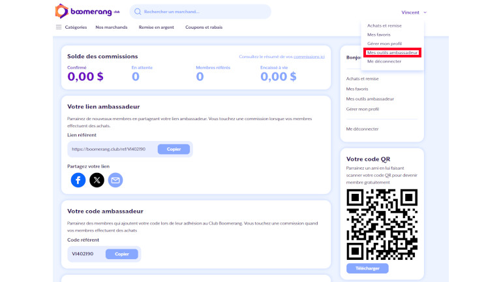
Task: Select Gérer mon profil in dropdown
Action: tap(384, 43)
